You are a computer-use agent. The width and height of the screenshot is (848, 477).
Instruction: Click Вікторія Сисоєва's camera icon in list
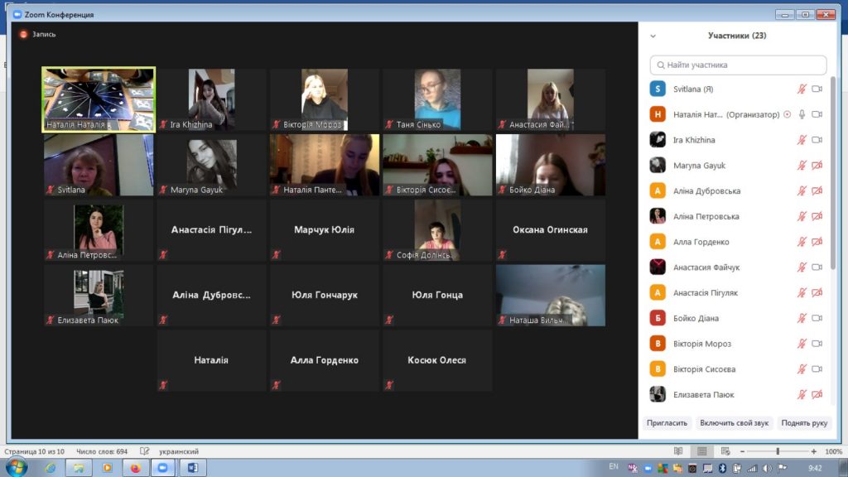click(817, 369)
